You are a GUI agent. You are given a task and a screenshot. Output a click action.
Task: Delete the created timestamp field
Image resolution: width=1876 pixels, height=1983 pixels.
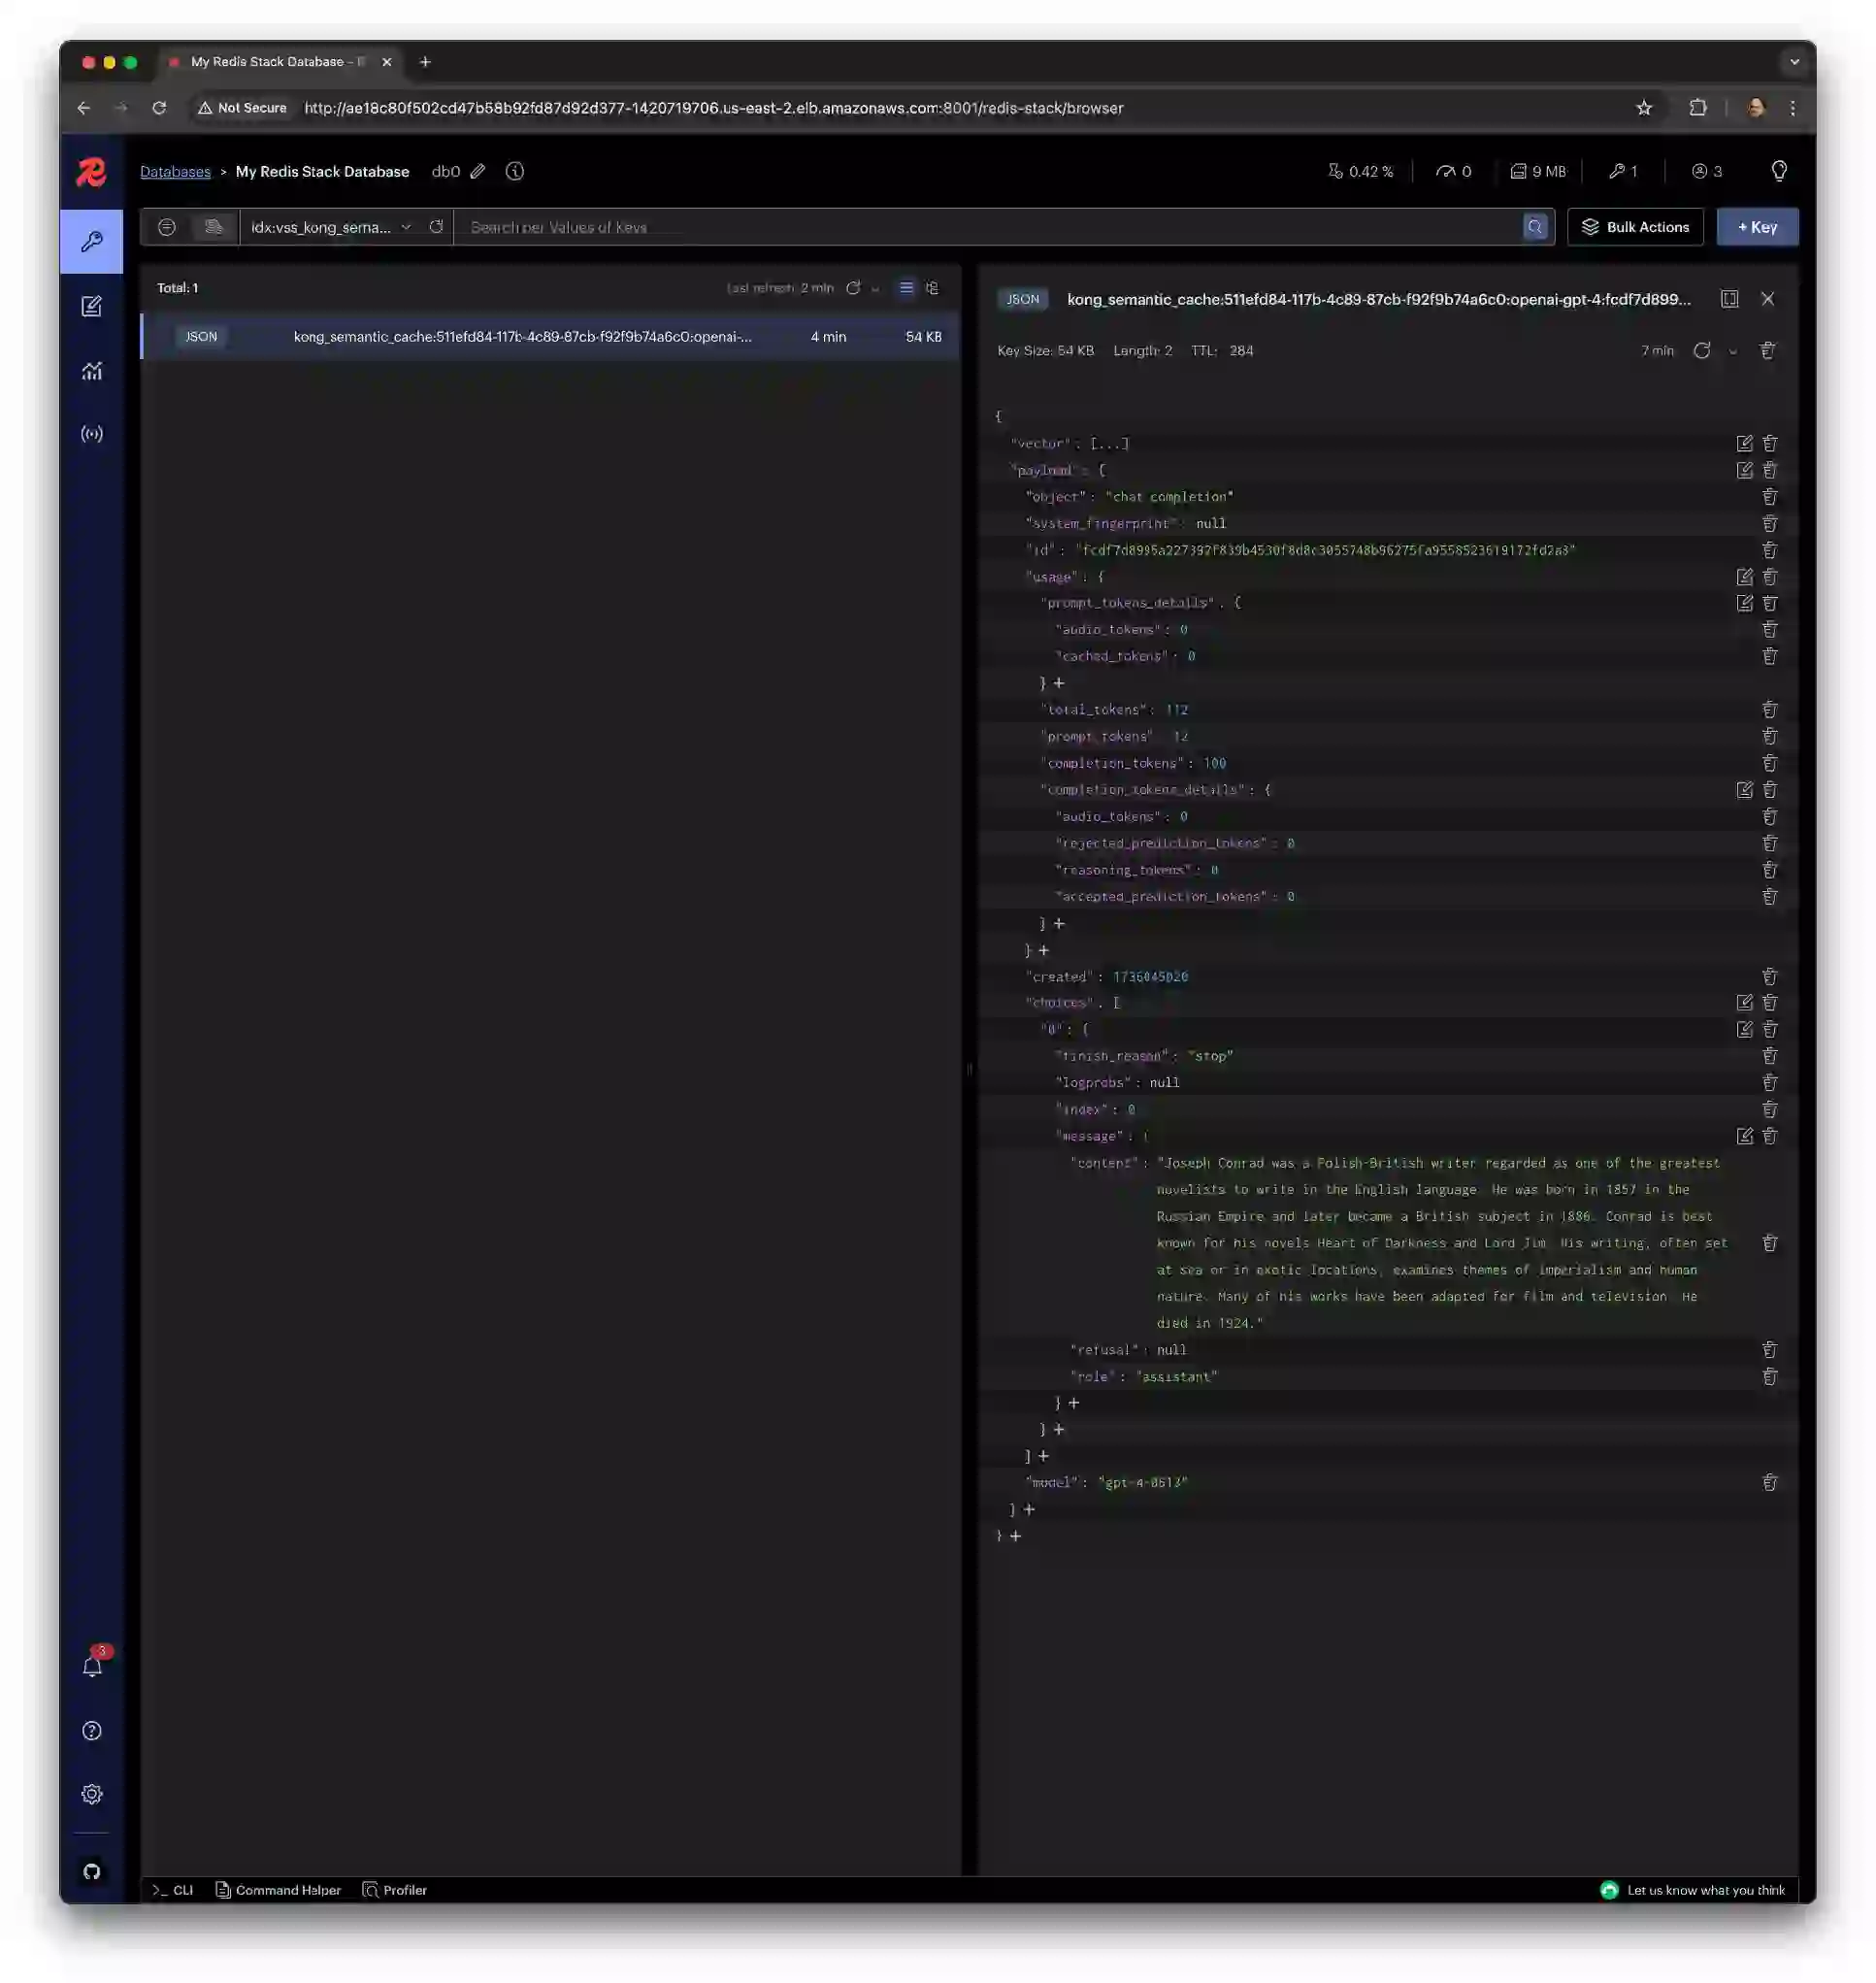tap(1770, 976)
